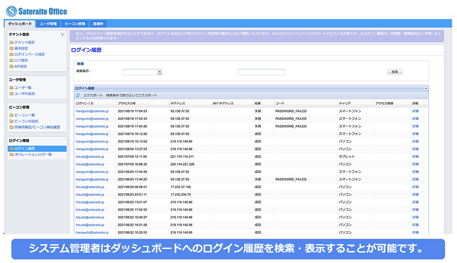
Task: Collapse the left sidebar with the arrow button
Action: point(63,35)
